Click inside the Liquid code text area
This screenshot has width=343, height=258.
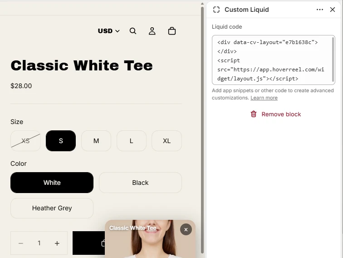tap(273, 60)
